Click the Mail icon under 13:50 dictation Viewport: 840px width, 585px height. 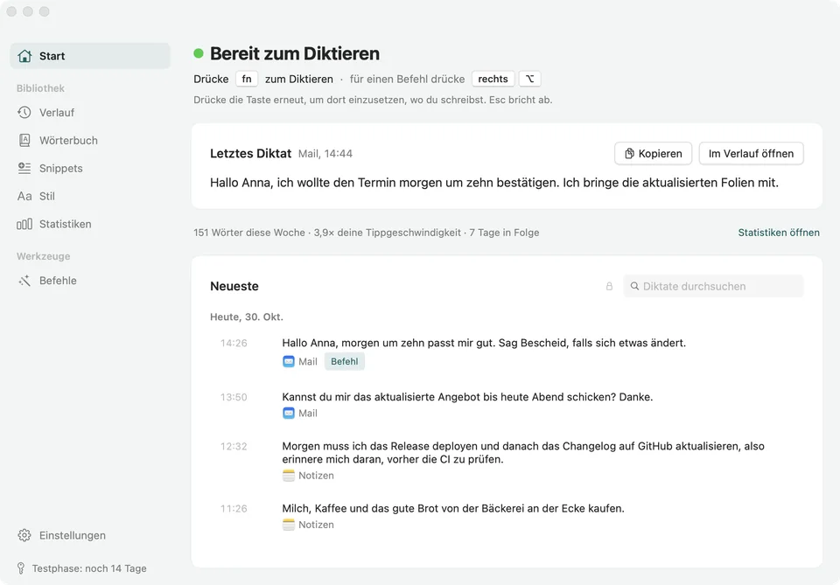289,414
